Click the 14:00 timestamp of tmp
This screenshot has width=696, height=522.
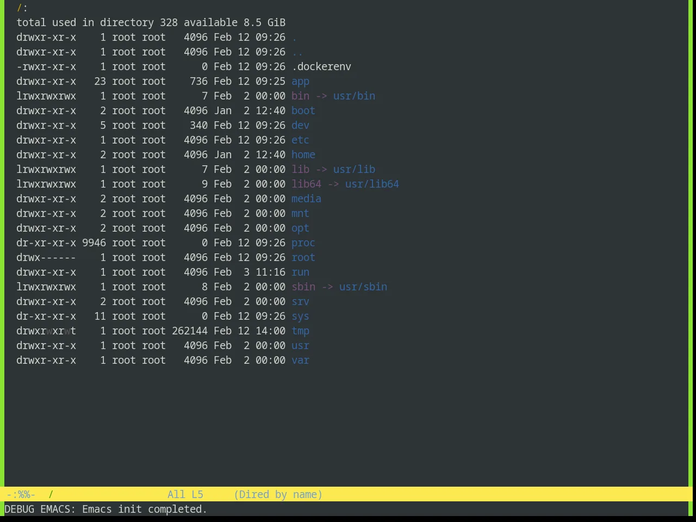[270, 331]
